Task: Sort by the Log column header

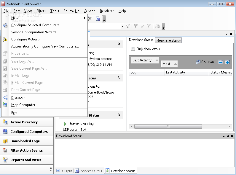Action: [146, 72]
